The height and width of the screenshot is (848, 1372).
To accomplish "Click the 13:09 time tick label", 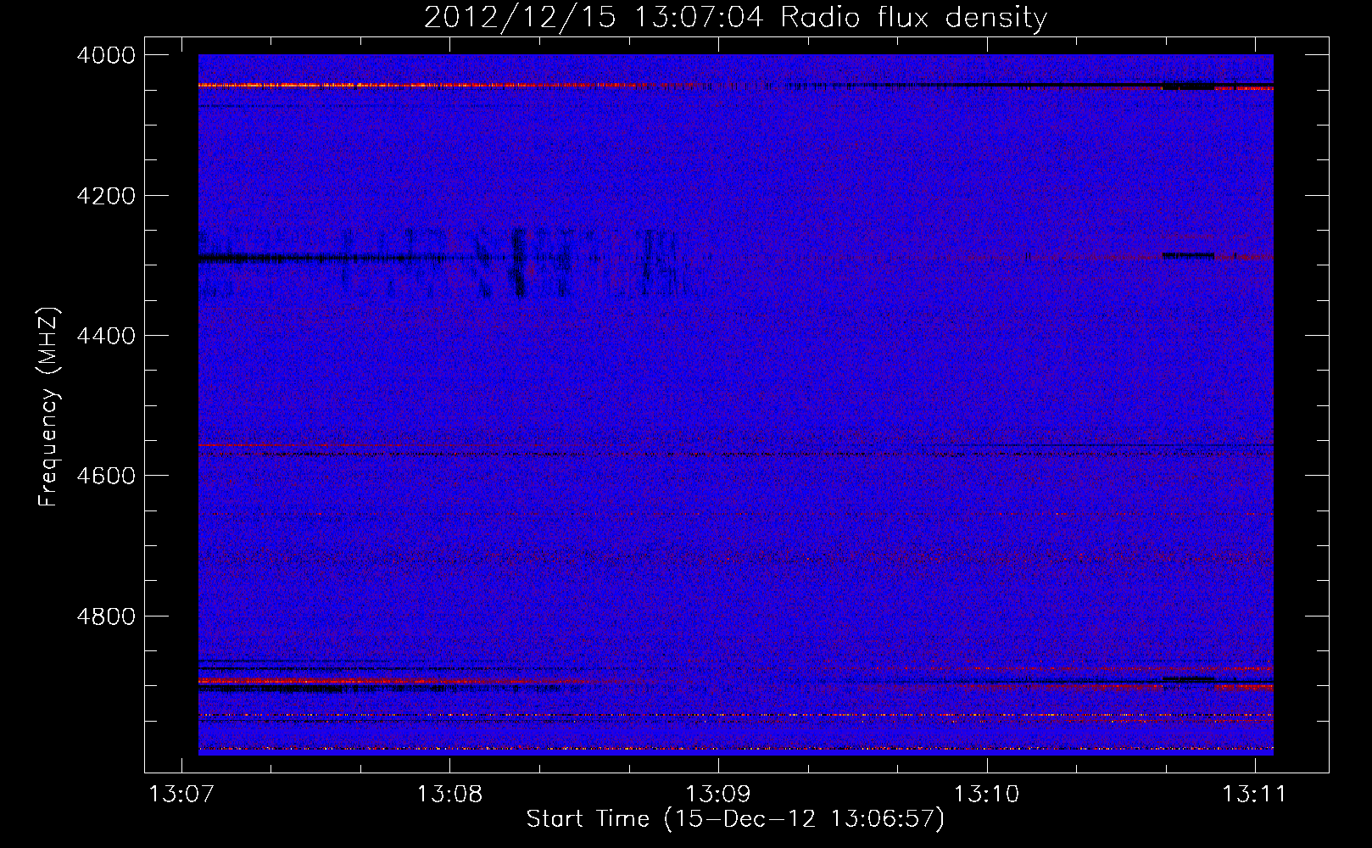I will tap(718, 795).
